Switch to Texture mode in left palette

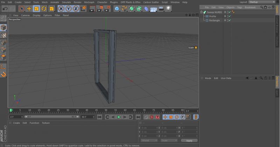(3, 35)
